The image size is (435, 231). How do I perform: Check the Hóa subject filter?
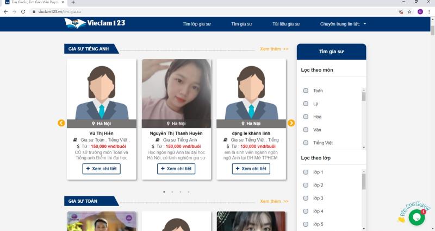click(x=306, y=117)
